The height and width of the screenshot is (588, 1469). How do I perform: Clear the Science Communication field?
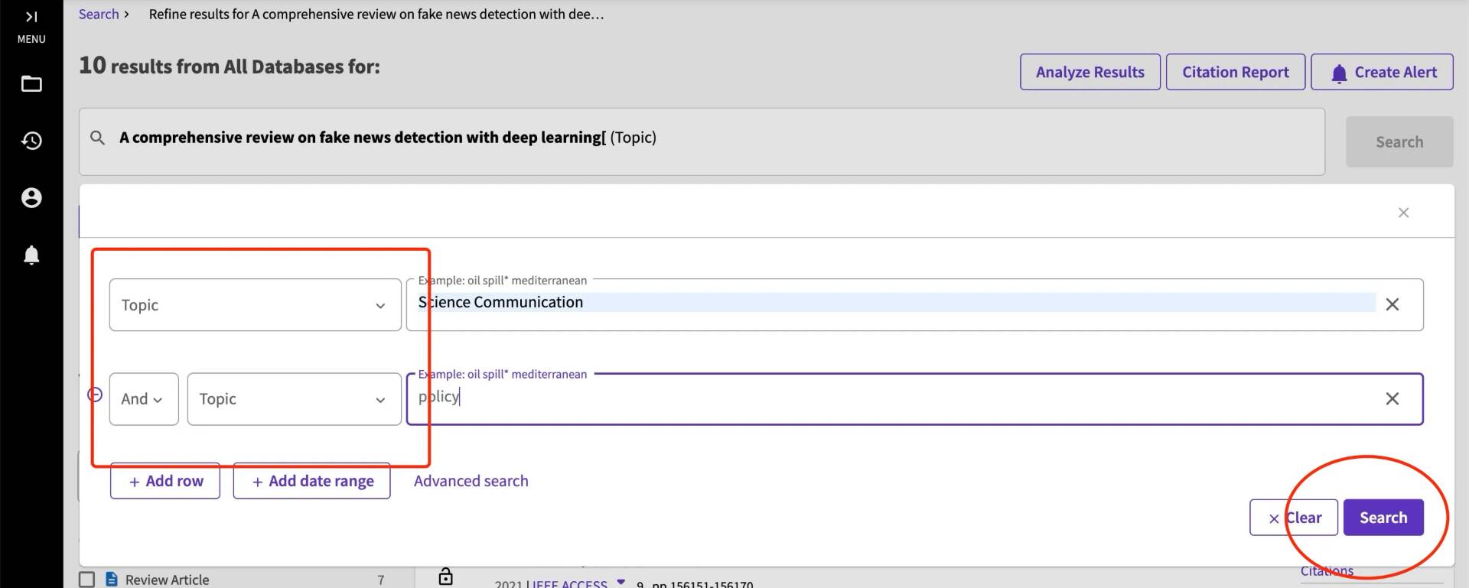[x=1392, y=304]
